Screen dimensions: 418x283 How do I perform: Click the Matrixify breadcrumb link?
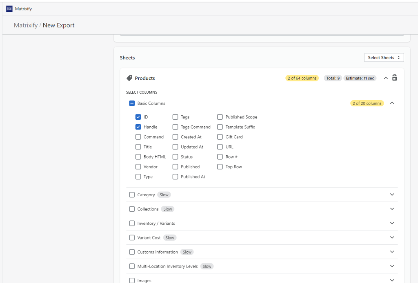pos(26,25)
